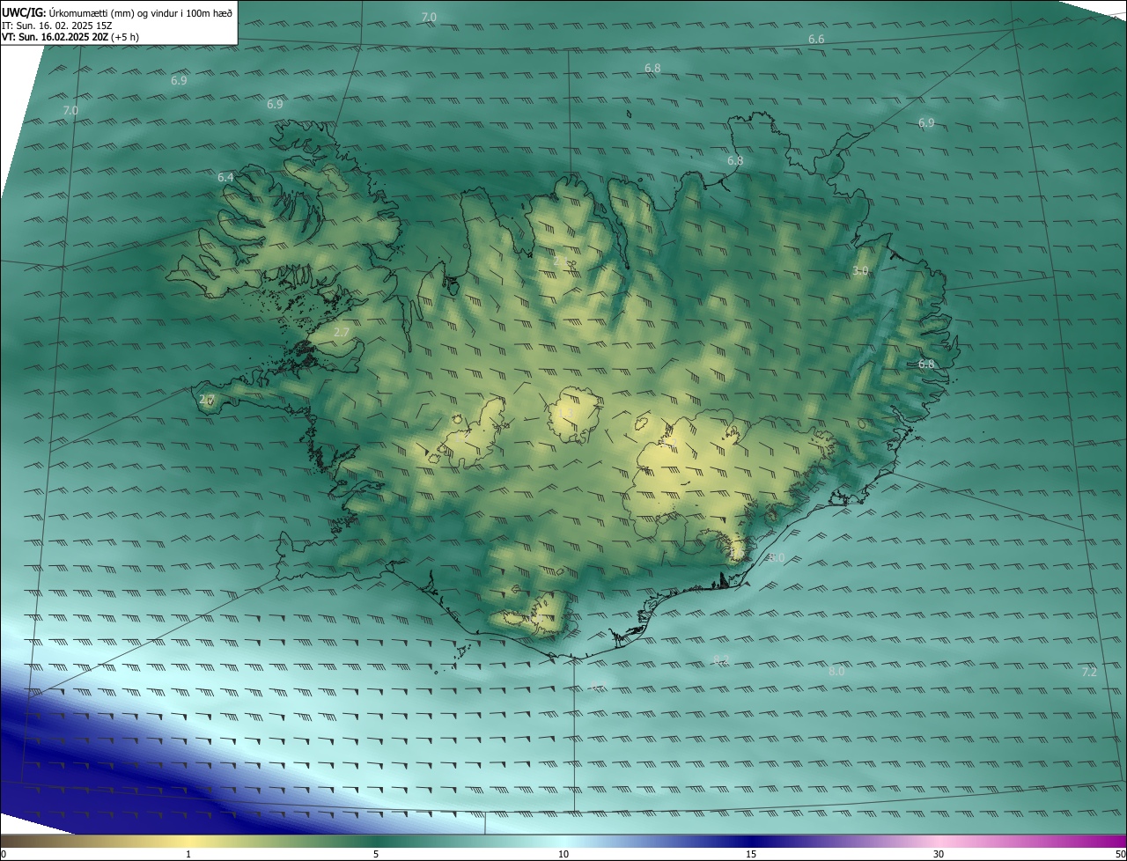The width and height of the screenshot is (1127, 861).
Task: Pick the light pink color above the '30' tick
Action: pos(939,841)
